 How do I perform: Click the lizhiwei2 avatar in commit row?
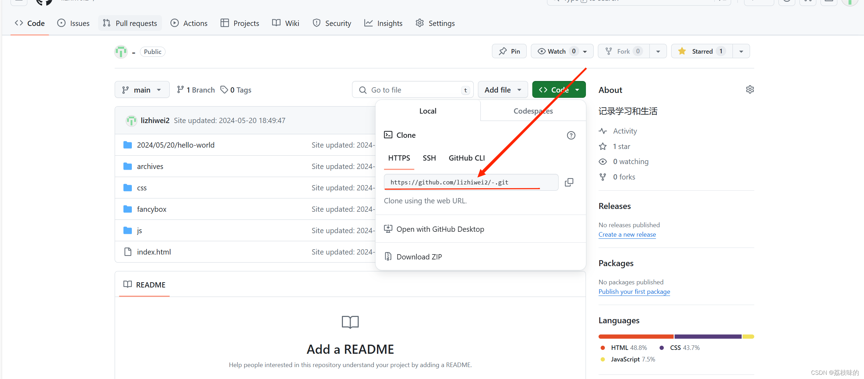click(x=131, y=121)
